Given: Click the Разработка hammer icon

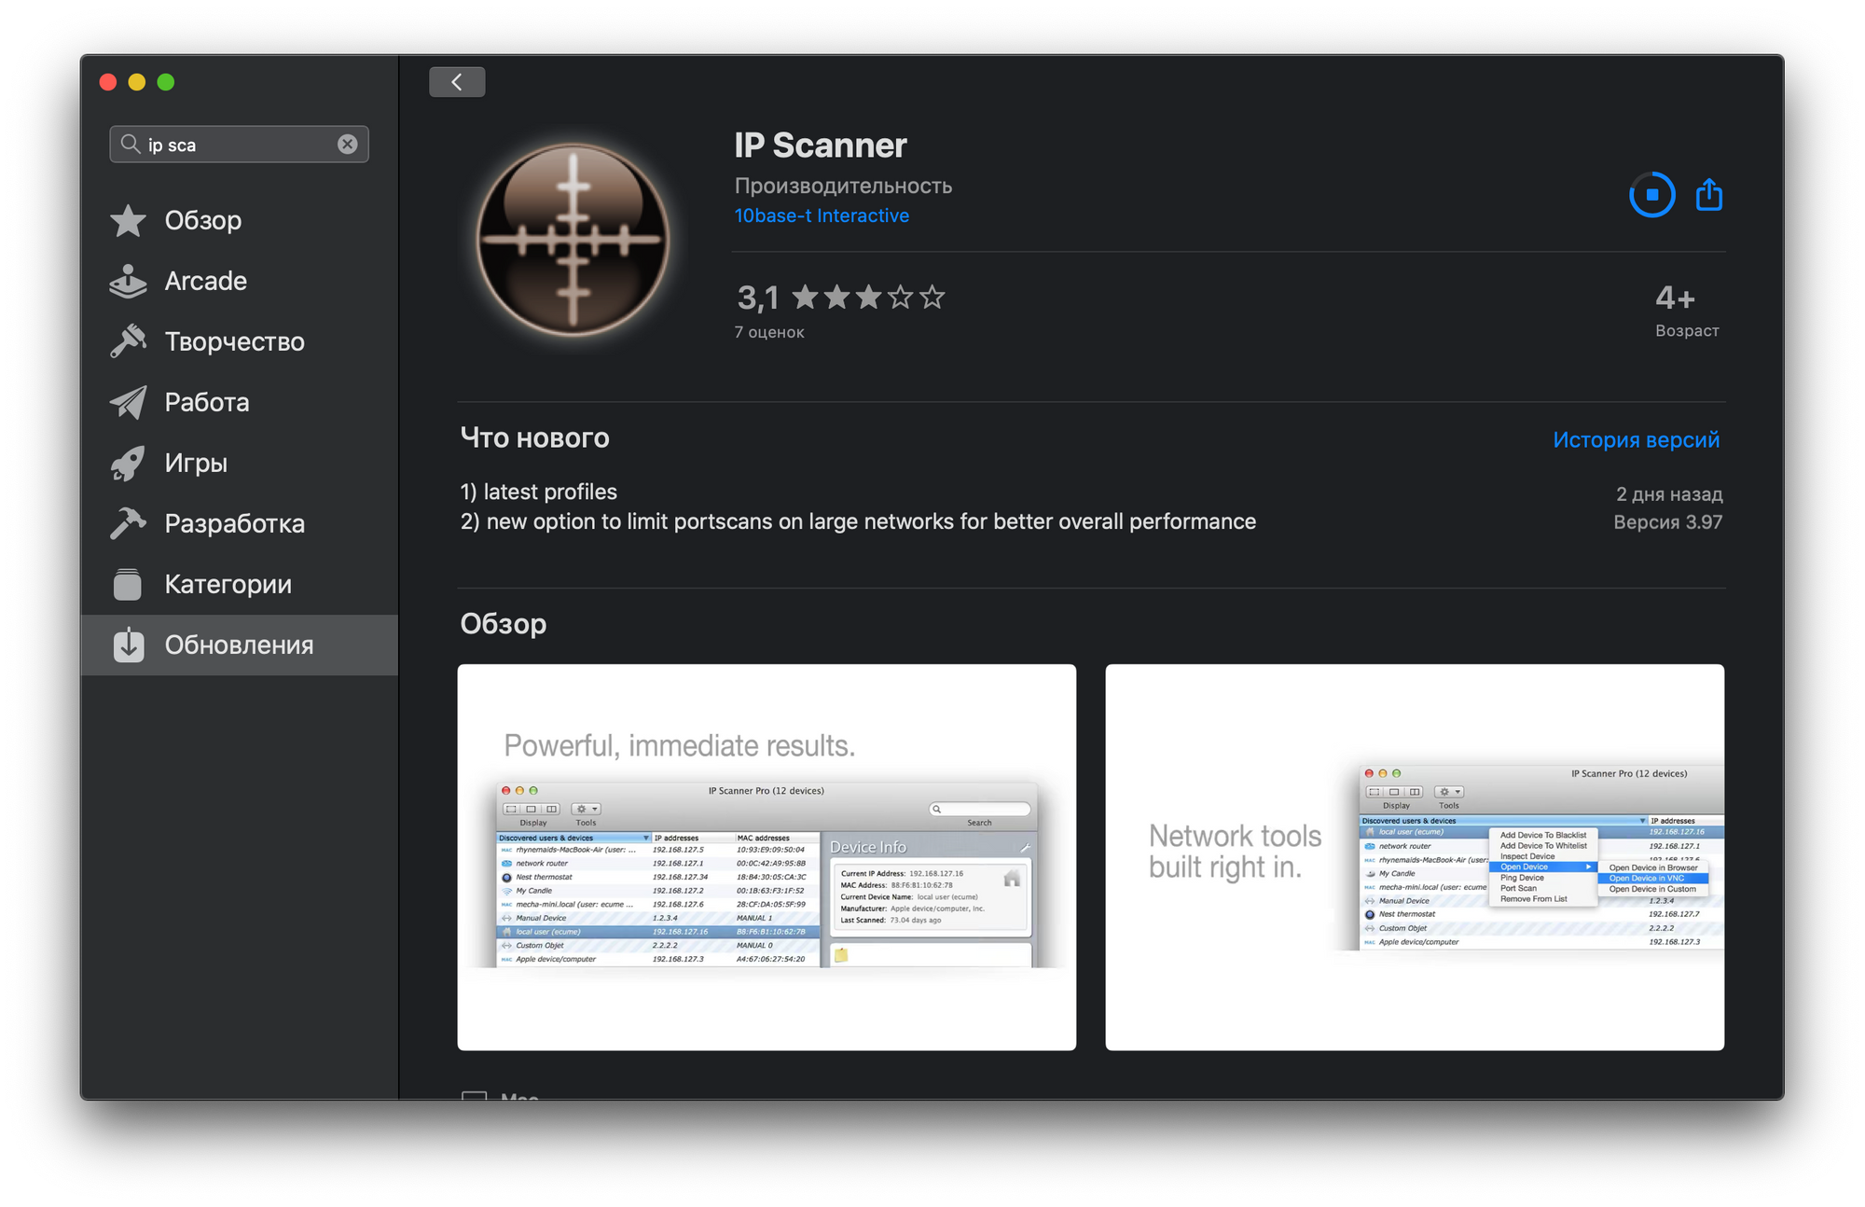Looking at the screenshot, I should click(x=129, y=523).
